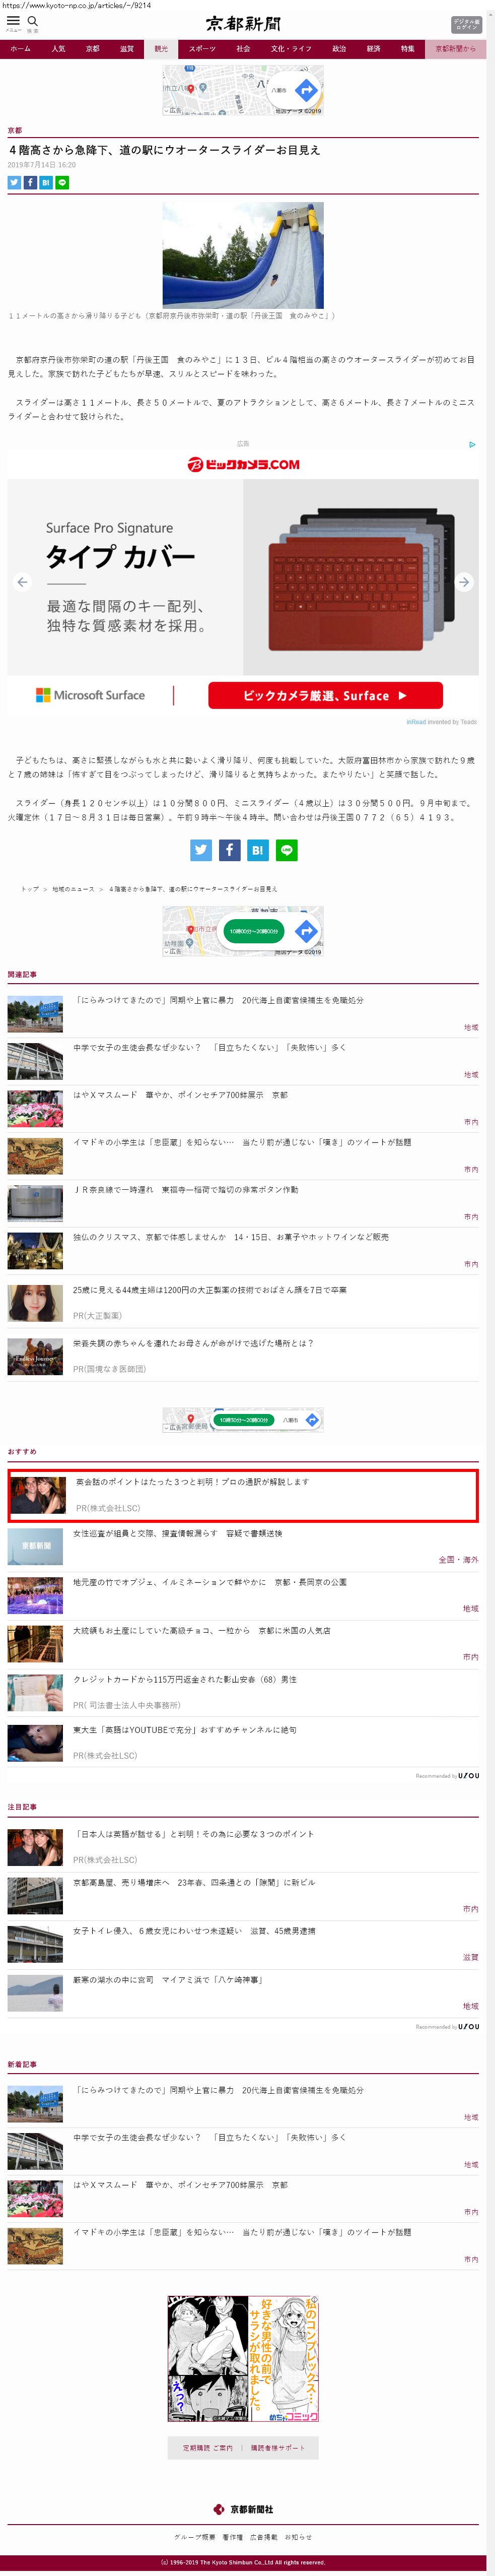The image size is (495, 2576).
Task: Select the 文化・ライフ navigation tab
Action: (291, 49)
